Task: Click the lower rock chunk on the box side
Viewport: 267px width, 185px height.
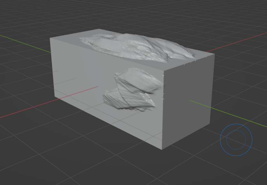Action: [128, 101]
